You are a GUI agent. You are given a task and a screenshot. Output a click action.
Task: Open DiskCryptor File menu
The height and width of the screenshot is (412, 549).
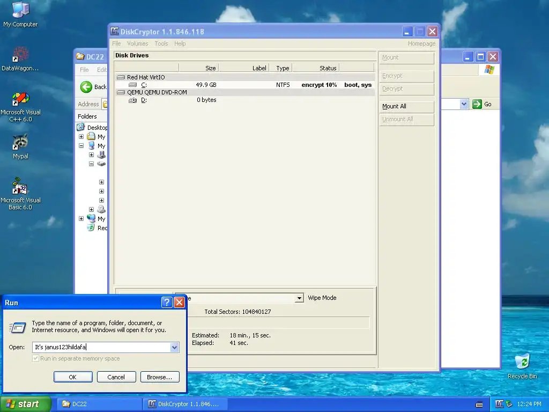(x=116, y=43)
